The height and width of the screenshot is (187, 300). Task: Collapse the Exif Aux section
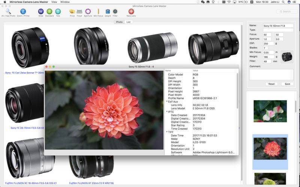pos(167,101)
